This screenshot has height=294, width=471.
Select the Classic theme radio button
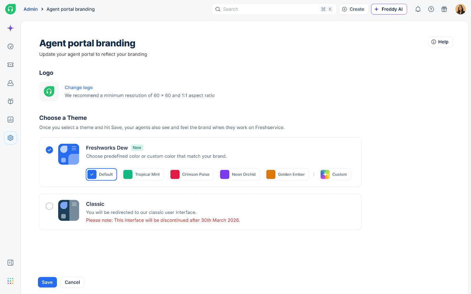coord(49,206)
